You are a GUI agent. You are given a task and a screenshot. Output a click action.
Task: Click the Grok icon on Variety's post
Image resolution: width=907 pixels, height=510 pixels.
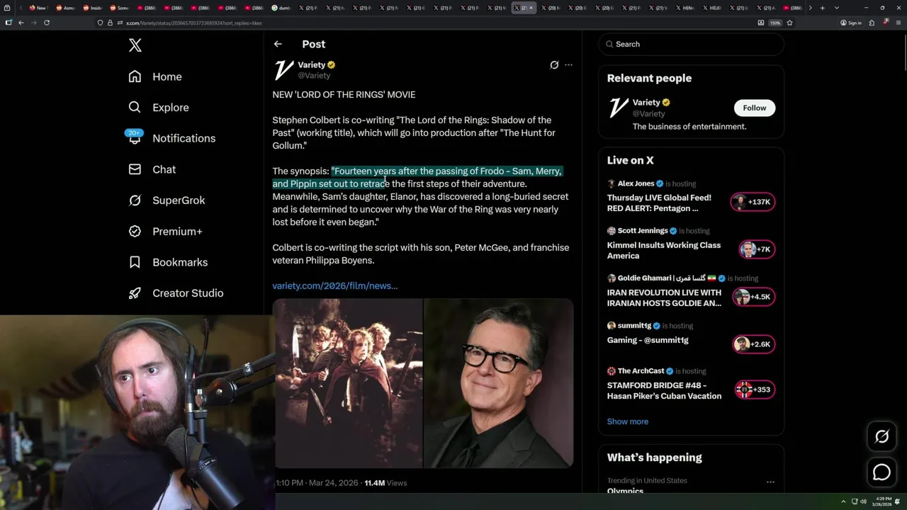tap(554, 64)
